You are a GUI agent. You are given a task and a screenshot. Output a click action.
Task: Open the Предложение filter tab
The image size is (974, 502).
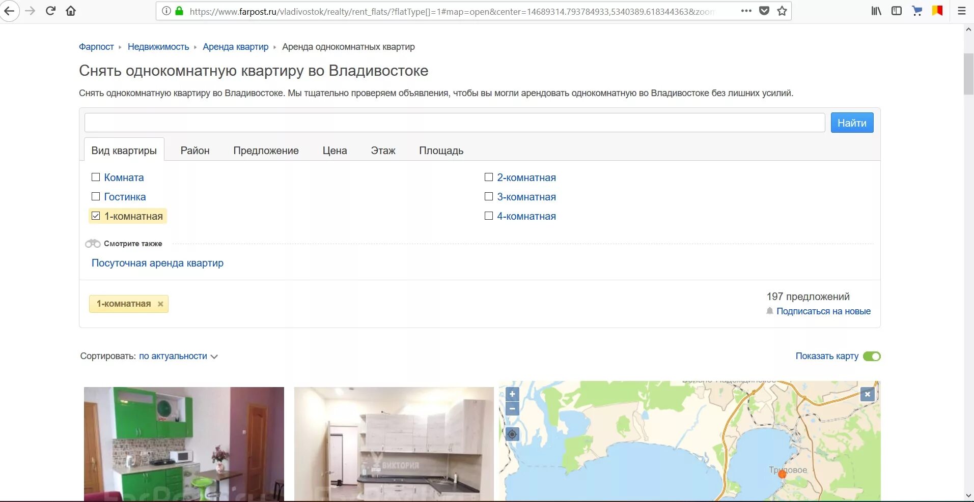click(x=266, y=151)
